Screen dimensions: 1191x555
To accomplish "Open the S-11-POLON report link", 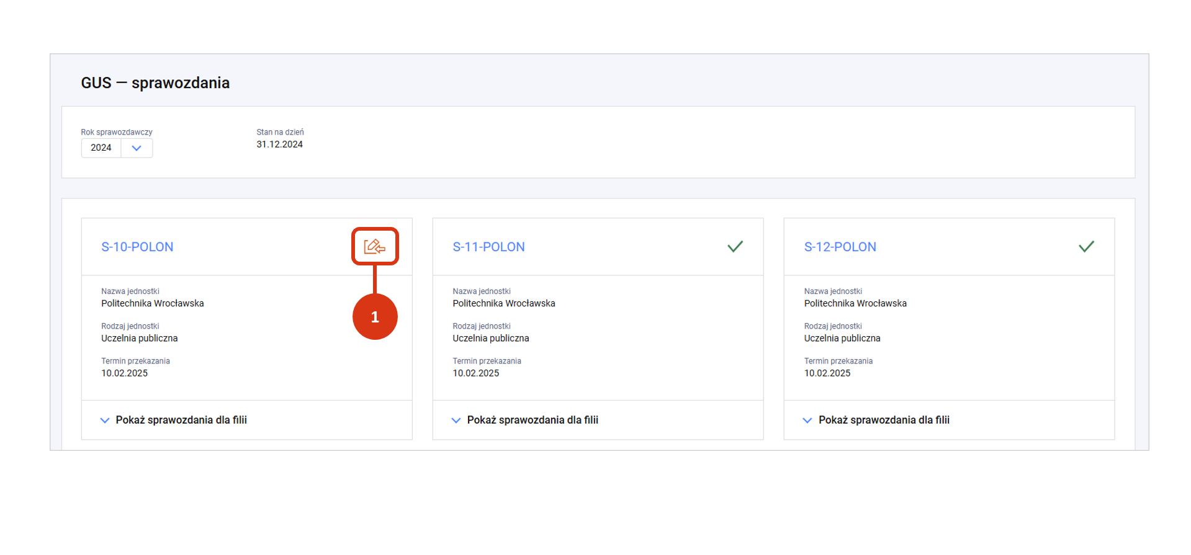I will pyautogui.click(x=488, y=247).
